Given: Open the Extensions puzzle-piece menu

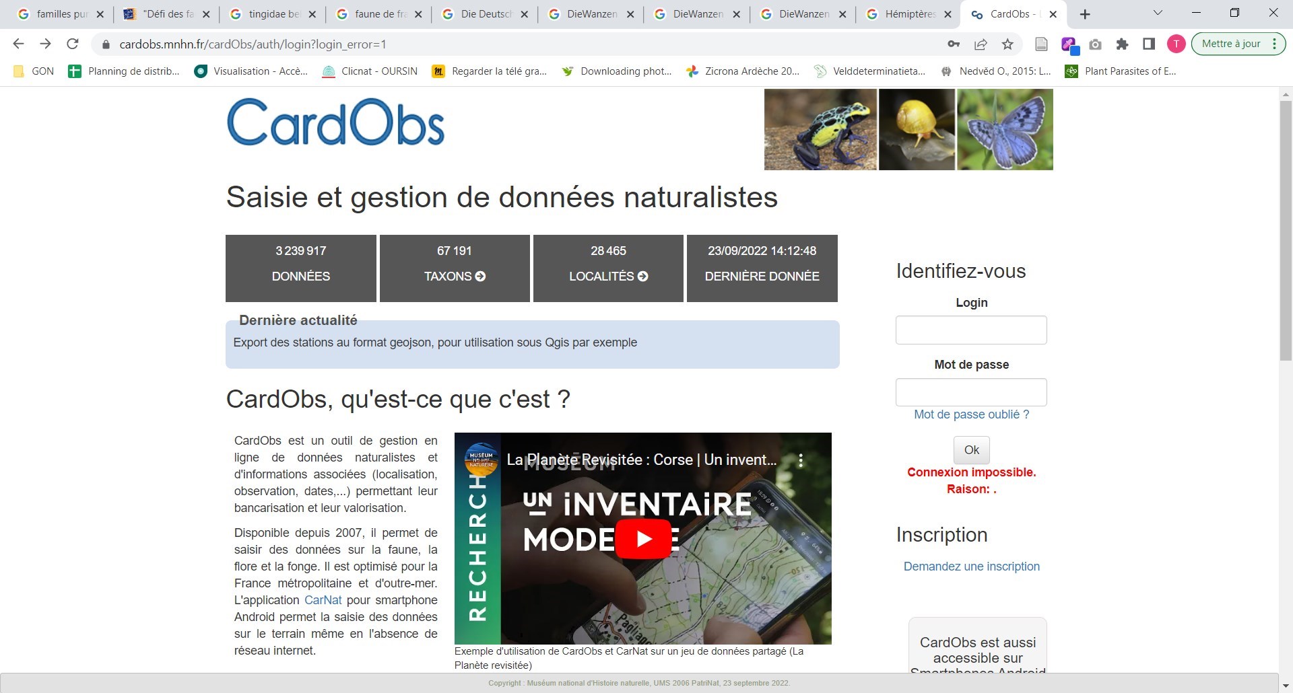Looking at the screenshot, I should tap(1122, 44).
